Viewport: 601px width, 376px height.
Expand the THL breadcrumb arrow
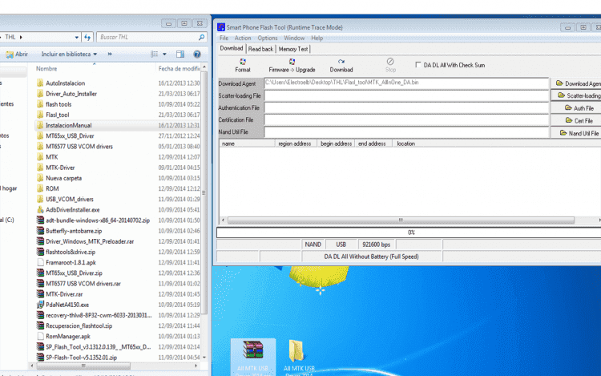pyautogui.click(x=21, y=37)
